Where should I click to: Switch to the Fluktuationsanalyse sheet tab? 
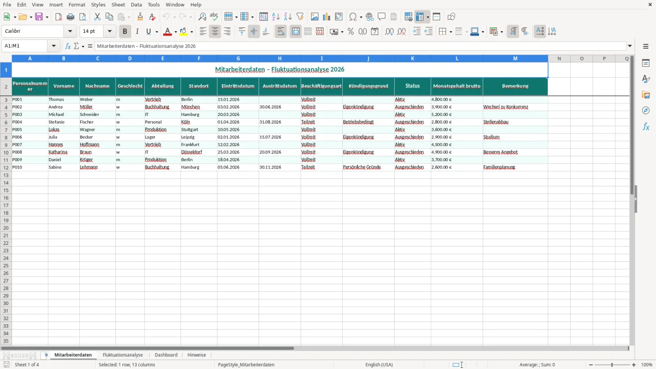pos(122,355)
